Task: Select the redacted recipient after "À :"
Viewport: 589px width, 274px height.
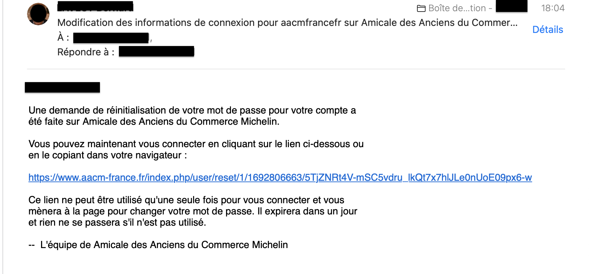Action: click(111, 38)
